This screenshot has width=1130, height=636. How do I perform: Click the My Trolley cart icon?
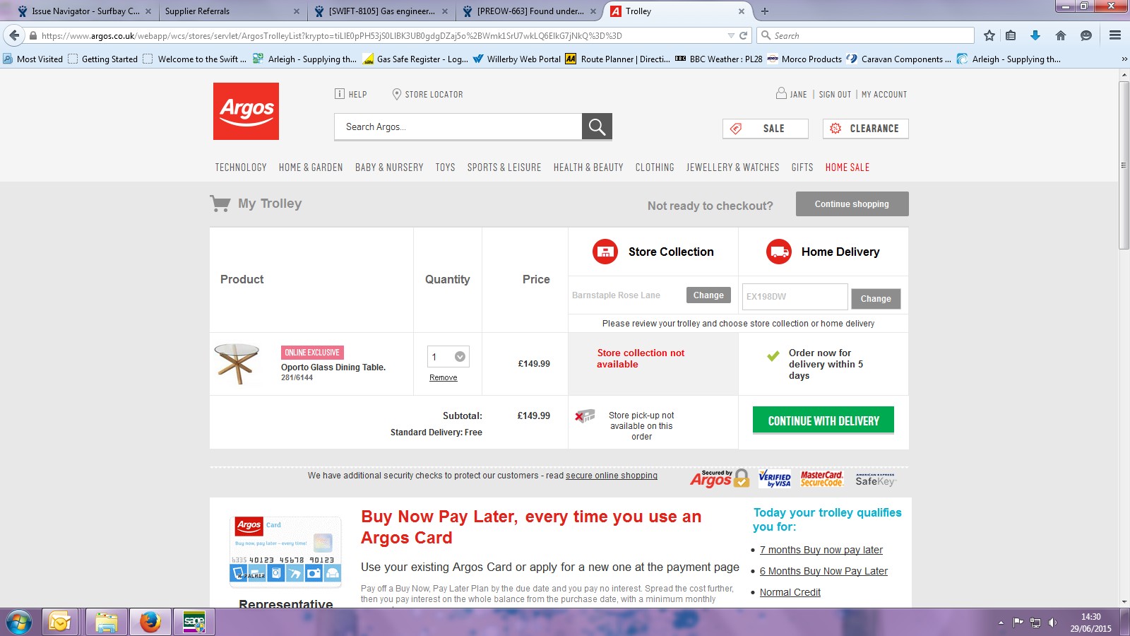(x=220, y=204)
